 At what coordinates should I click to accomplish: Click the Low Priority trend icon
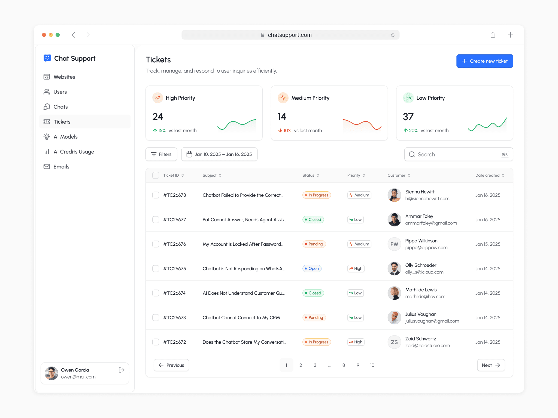(x=408, y=98)
